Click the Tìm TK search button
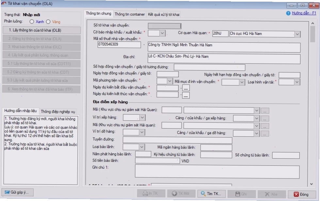The height and width of the screenshot is (201, 320). 212,194
